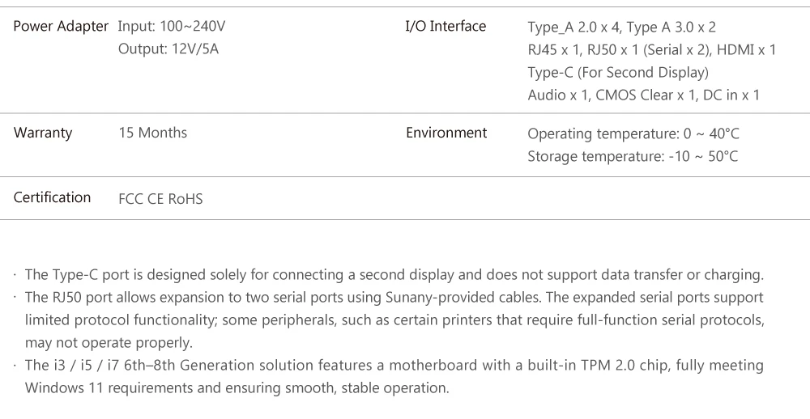Select Audio x 1, CMOS Clear line
Screen dimensions: 810x419
pyautogui.click(x=644, y=95)
